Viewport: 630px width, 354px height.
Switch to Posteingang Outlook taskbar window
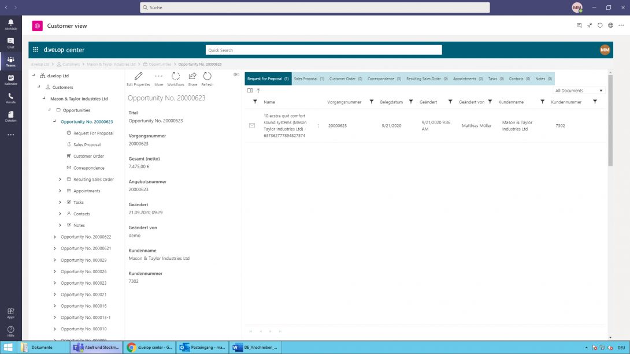(x=202, y=347)
